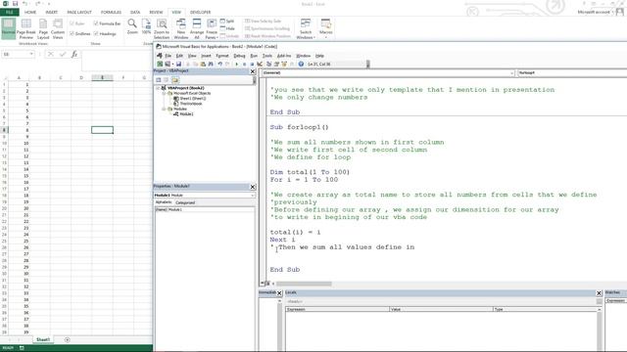Select Sheet1 (Sheet1) in project tree
Screen dimensions: 627x352
193,98
